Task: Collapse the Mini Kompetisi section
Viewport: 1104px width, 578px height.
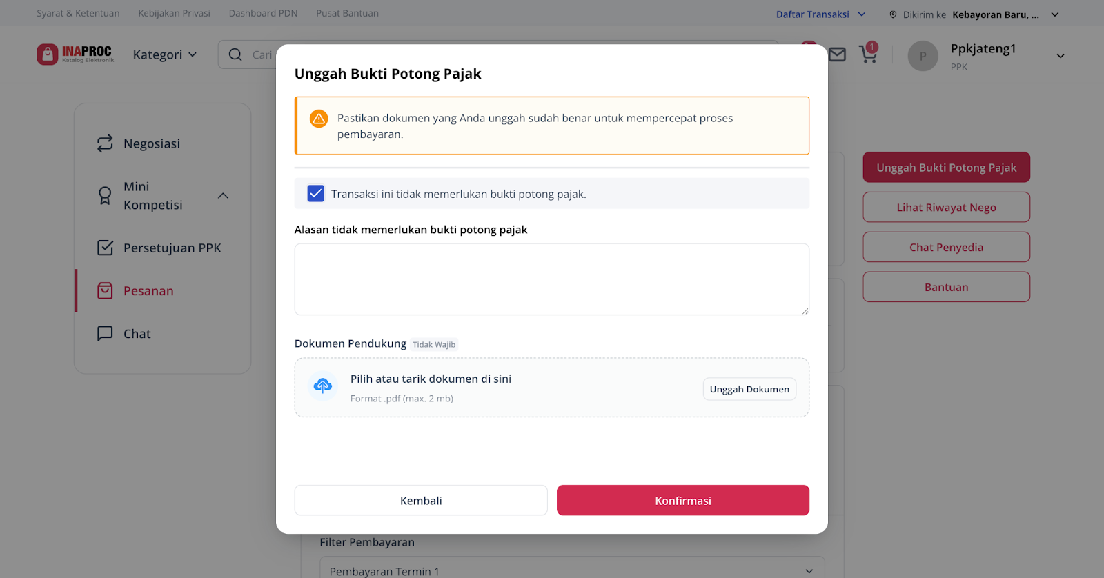Action: tap(223, 196)
